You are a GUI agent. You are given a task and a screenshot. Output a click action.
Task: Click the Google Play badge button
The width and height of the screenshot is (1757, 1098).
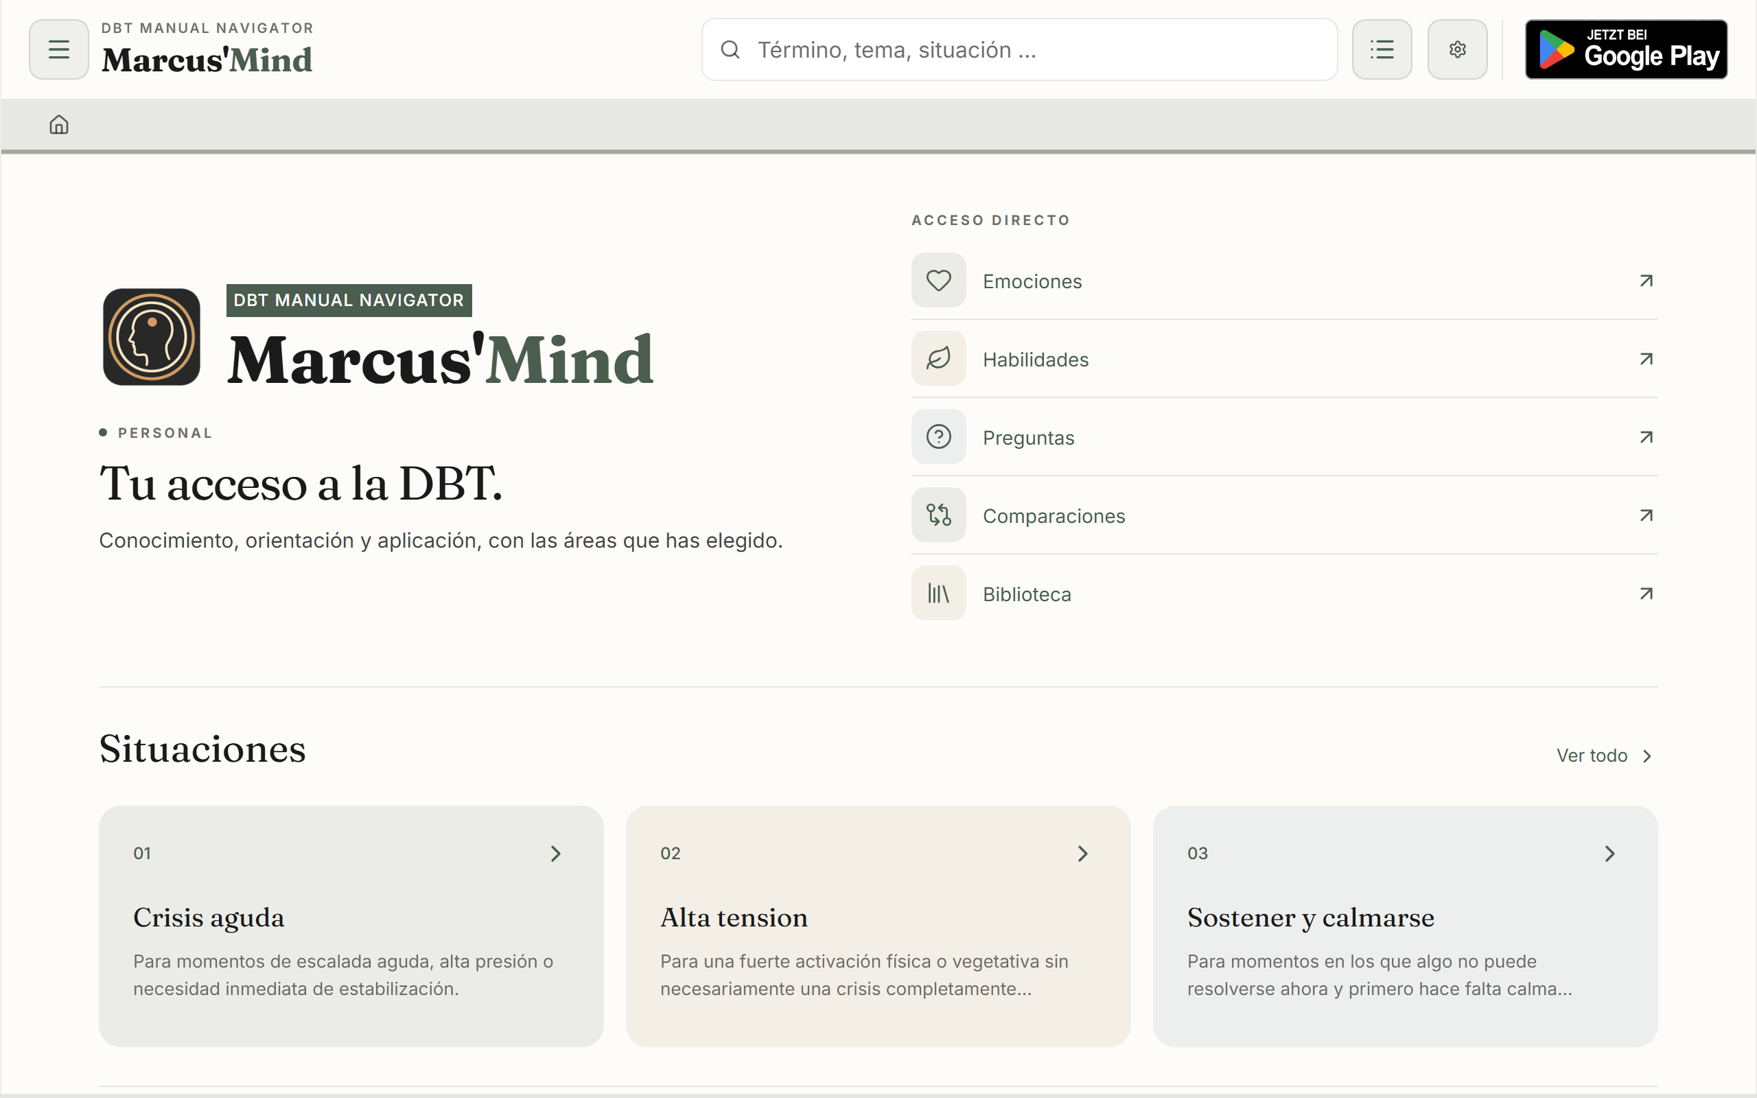1626,49
